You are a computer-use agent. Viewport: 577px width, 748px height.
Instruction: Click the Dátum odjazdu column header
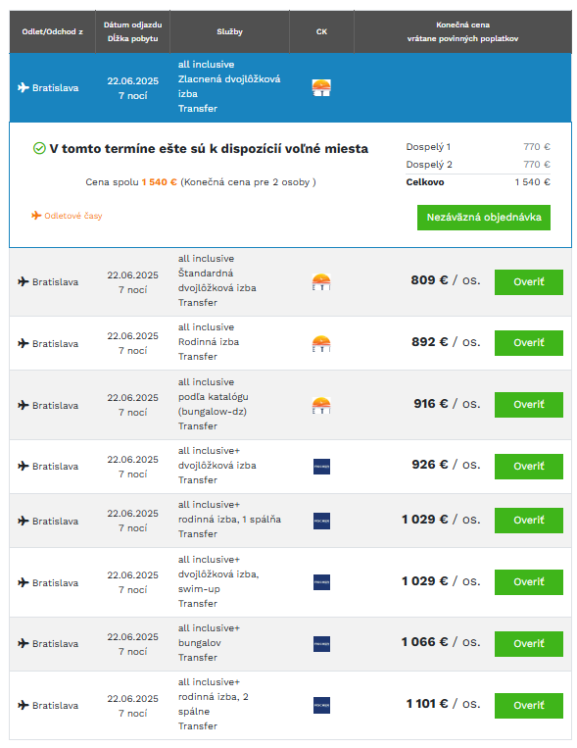[x=132, y=31]
